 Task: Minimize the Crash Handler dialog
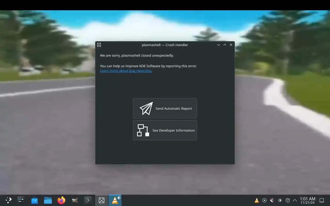219,45
